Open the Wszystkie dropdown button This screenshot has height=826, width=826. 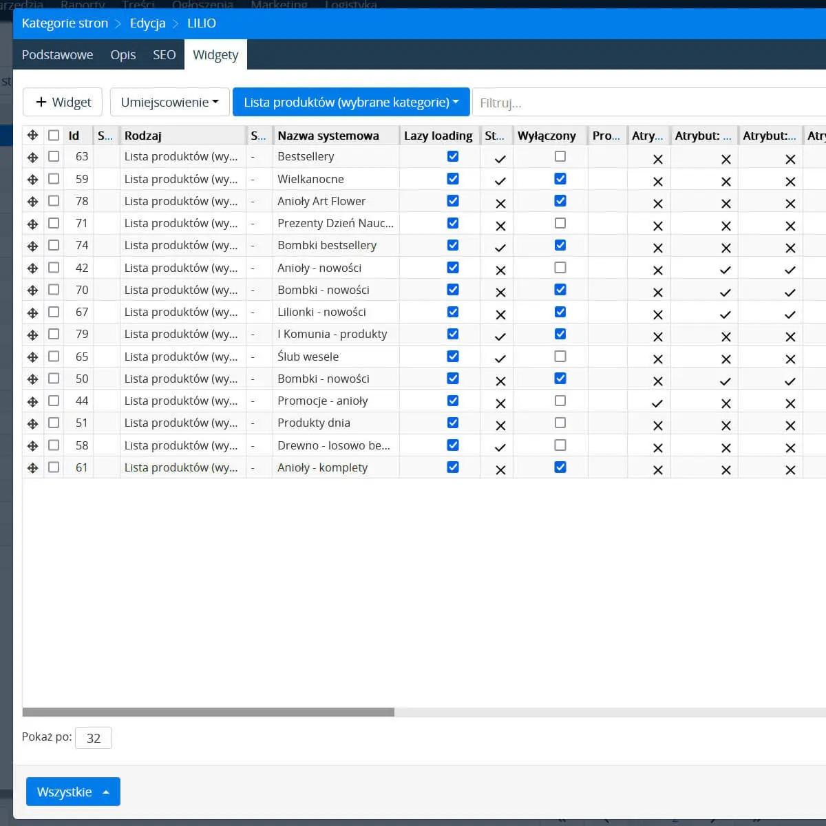73,792
